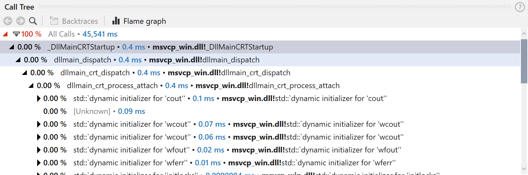
Task: Collapse the dllmain_dispatch node
Action: (x=18, y=60)
